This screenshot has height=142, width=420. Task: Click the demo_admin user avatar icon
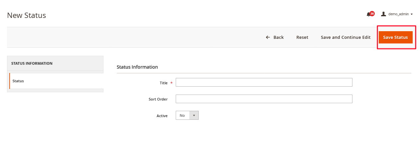tap(383, 14)
